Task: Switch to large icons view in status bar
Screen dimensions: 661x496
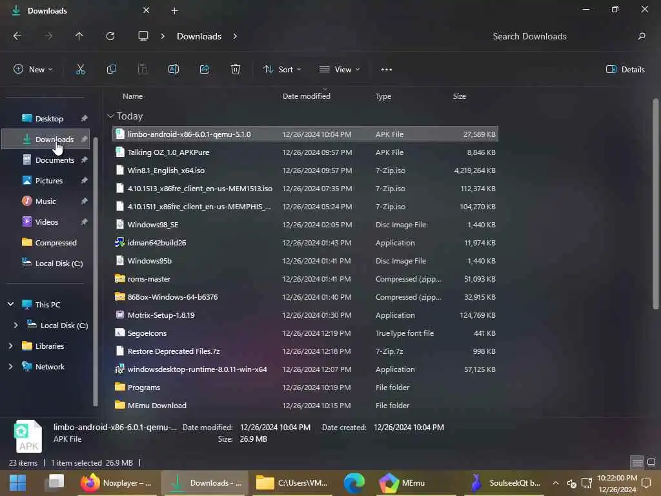Action: pyautogui.click(x=651, y=462)
